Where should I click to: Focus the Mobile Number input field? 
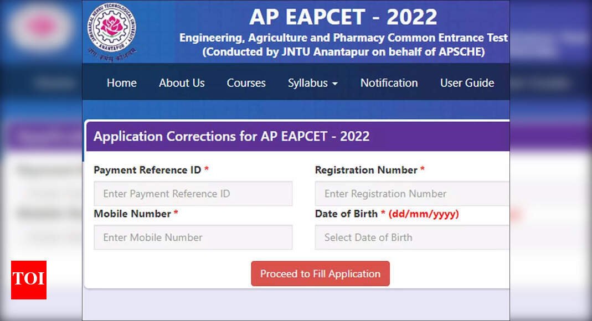pos(193,237)
